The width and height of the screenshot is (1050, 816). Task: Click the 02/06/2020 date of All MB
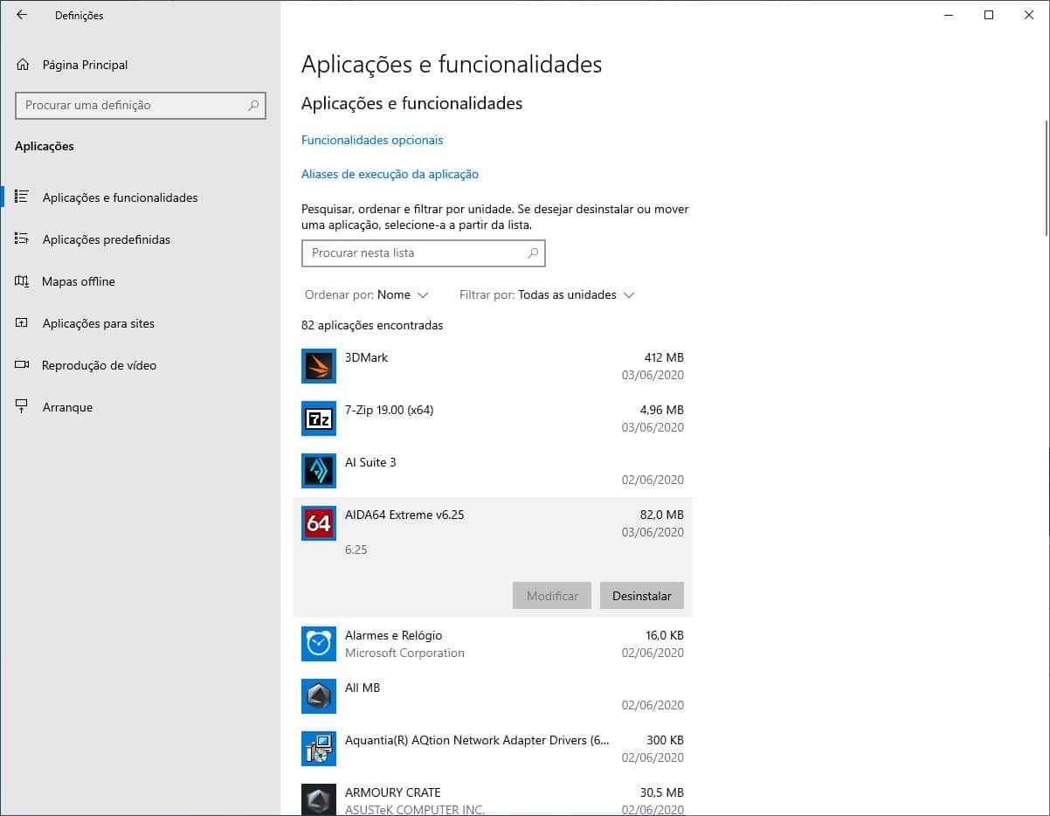[653, 705]
